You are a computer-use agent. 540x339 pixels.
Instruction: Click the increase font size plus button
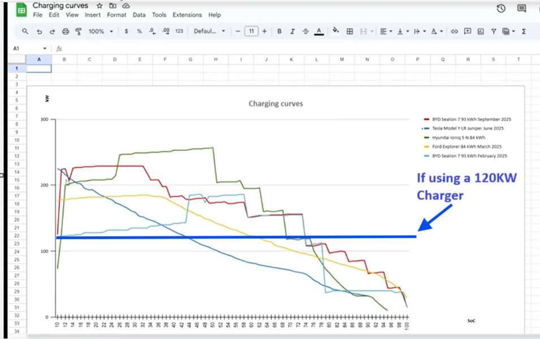(265, 32)
